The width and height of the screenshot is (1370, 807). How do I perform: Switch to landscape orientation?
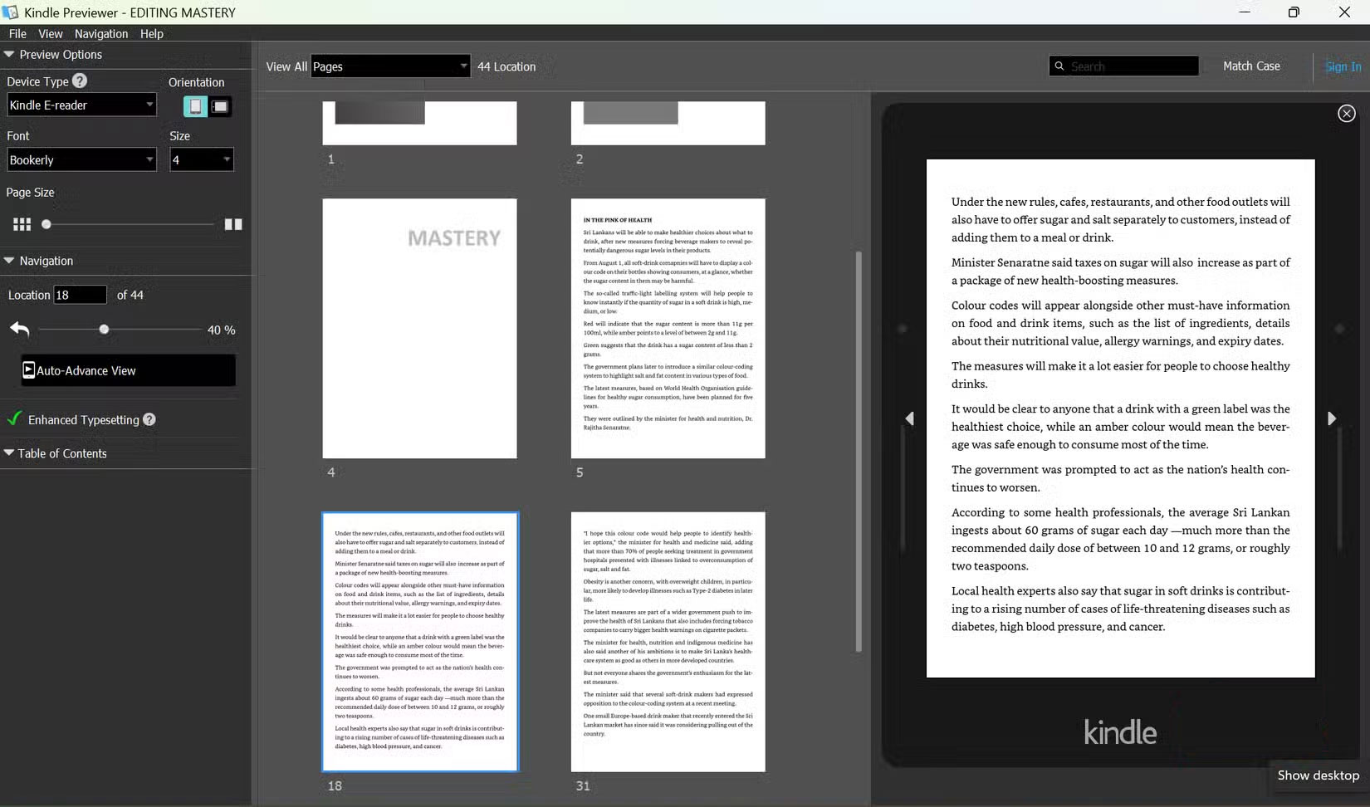click(x=220, y=106)
